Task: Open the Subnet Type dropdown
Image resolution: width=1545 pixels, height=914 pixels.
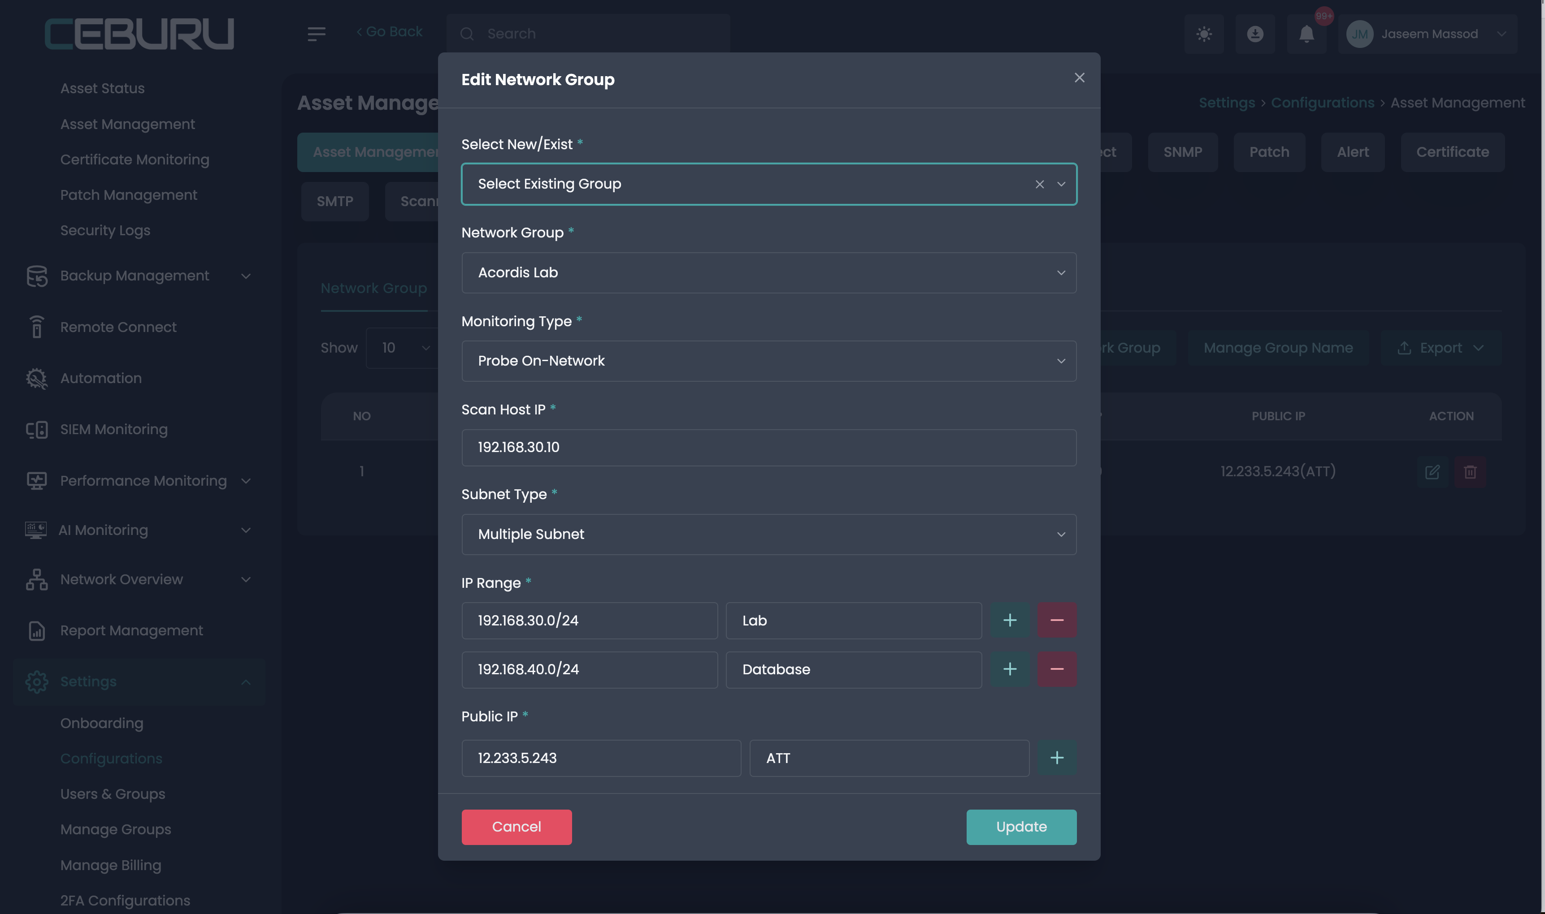Action: tap(768, 534)
